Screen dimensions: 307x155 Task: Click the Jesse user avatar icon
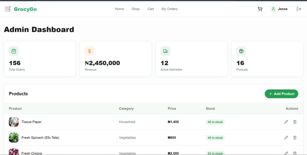(x=273, y=9)
